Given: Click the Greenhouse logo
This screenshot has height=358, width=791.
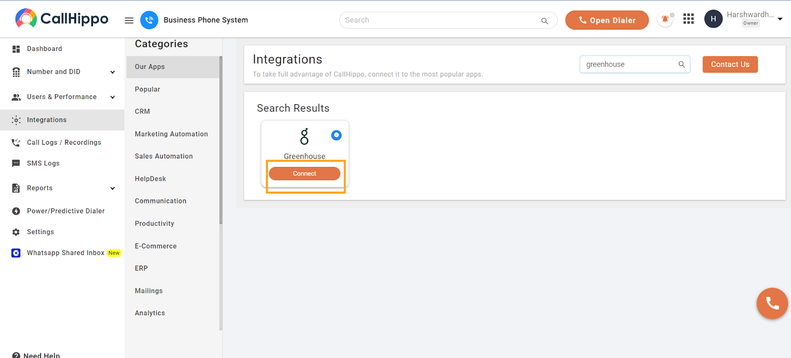Looking at the screenshot, I should tap(305, 136).
